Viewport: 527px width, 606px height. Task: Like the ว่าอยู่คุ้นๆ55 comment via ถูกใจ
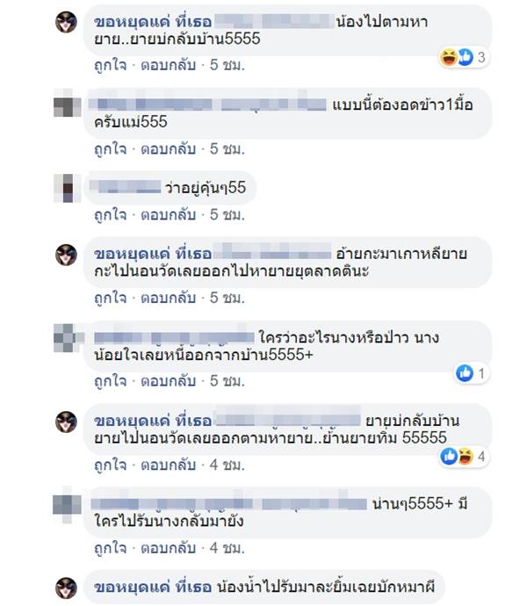pos(110,214)
